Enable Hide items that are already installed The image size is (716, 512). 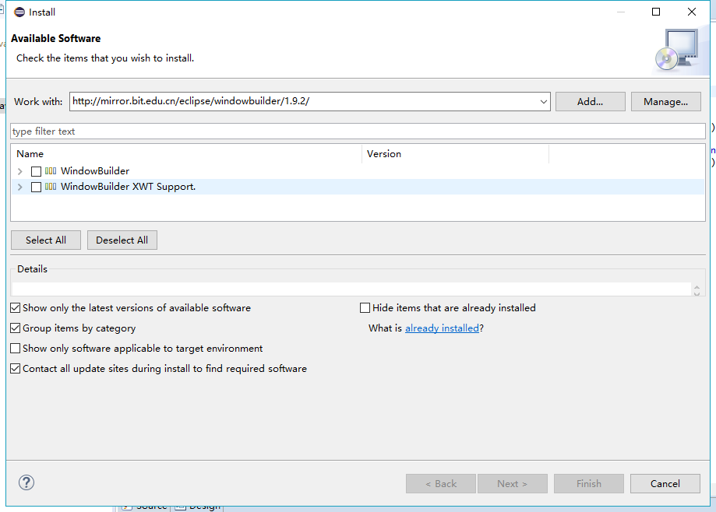click(x=365, y=308)
